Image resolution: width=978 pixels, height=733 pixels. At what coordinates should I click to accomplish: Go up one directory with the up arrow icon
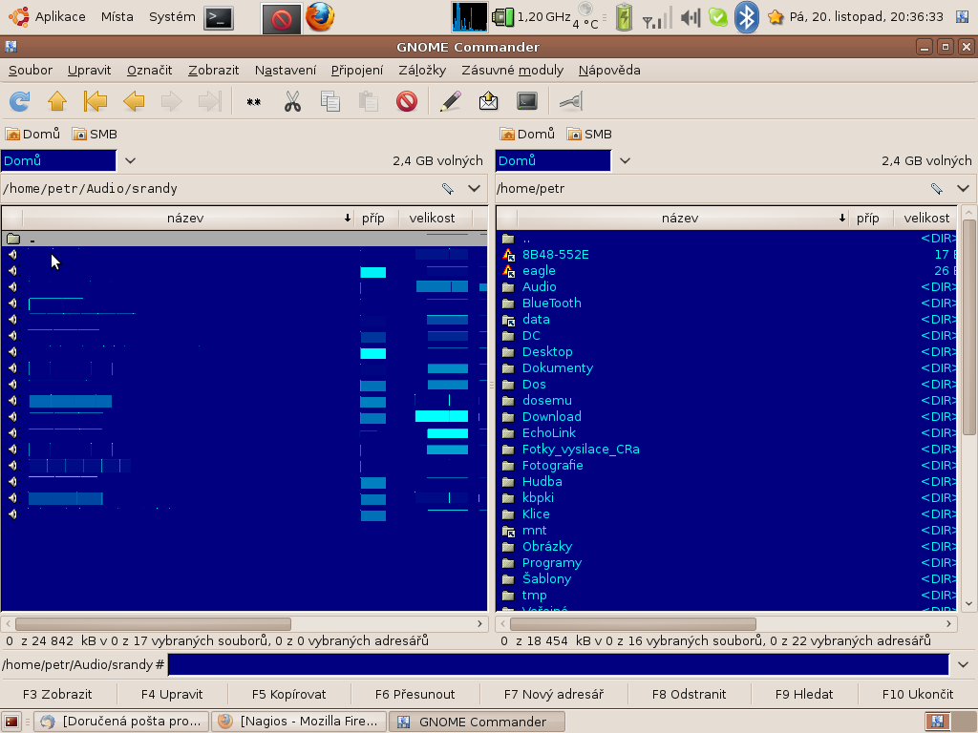(x=57, y=101)
